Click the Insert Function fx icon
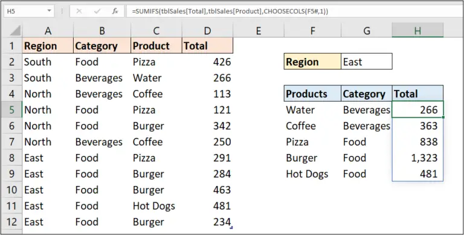 115,11
